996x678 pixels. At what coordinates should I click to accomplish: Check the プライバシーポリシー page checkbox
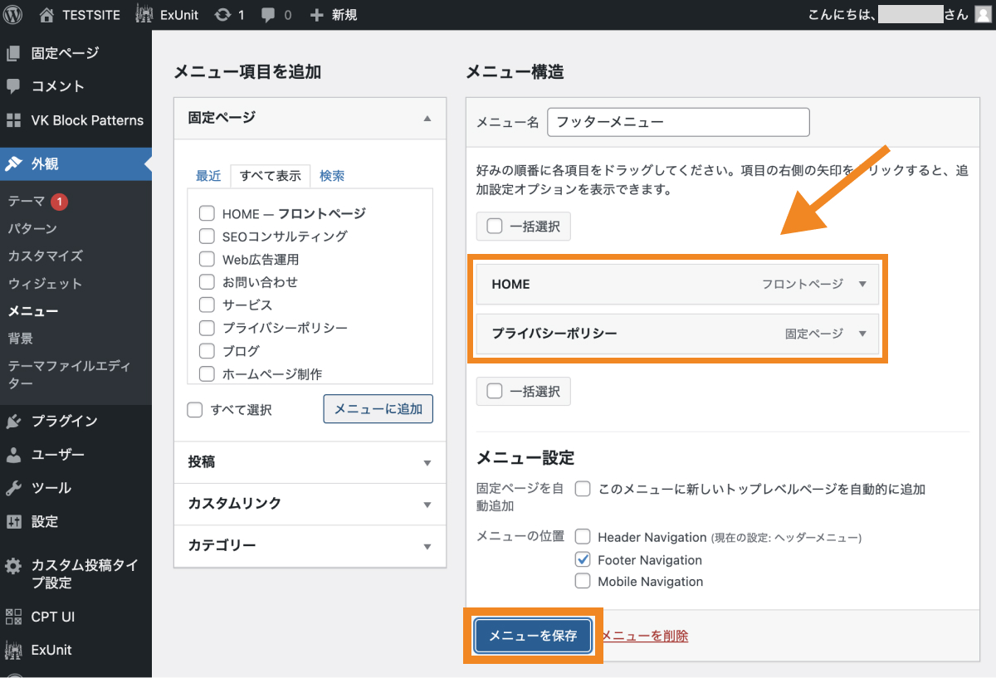207,328
